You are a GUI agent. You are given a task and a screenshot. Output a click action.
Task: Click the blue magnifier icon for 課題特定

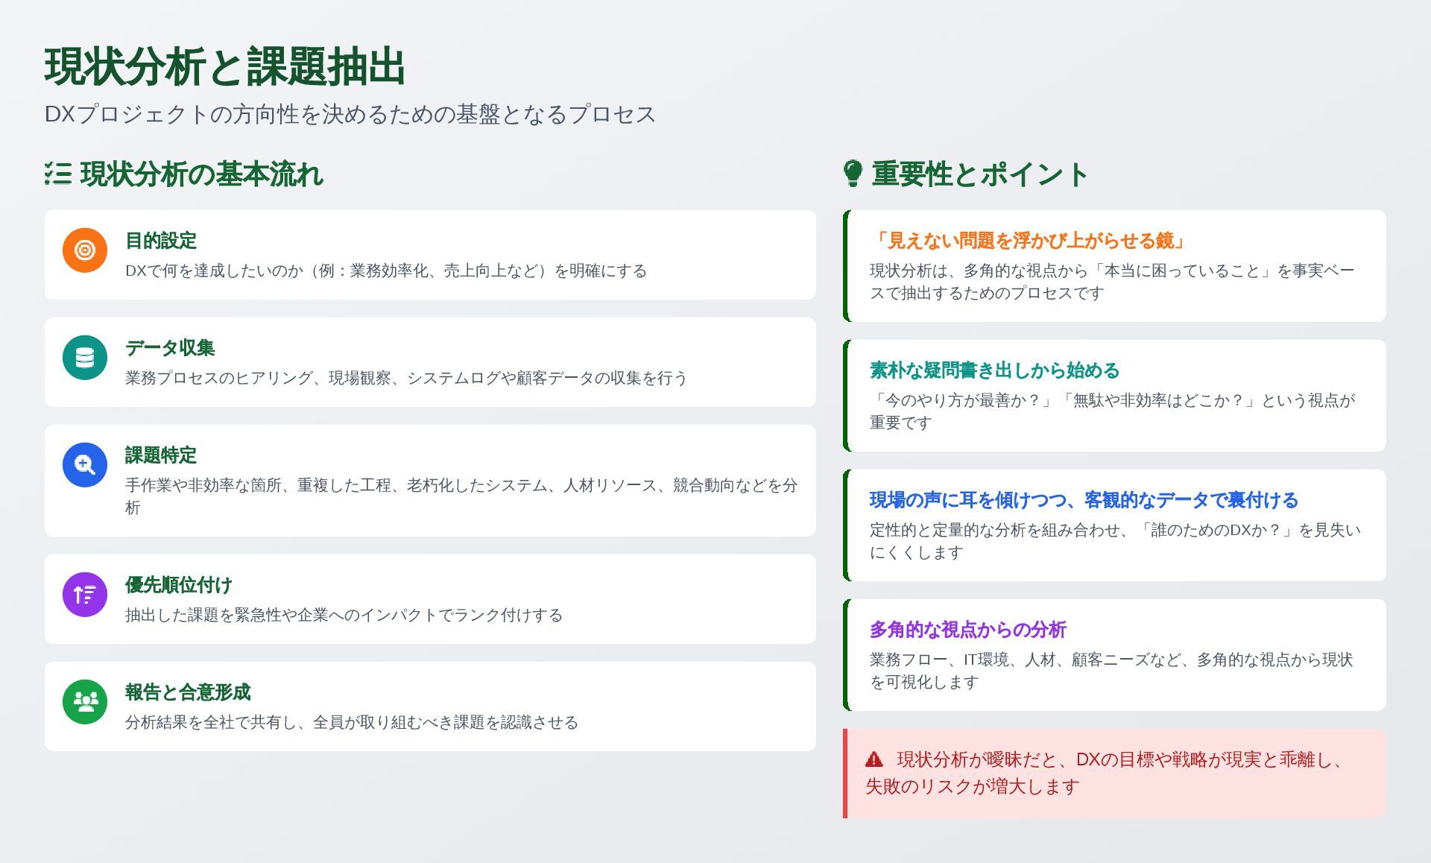(x=85, y=465)
